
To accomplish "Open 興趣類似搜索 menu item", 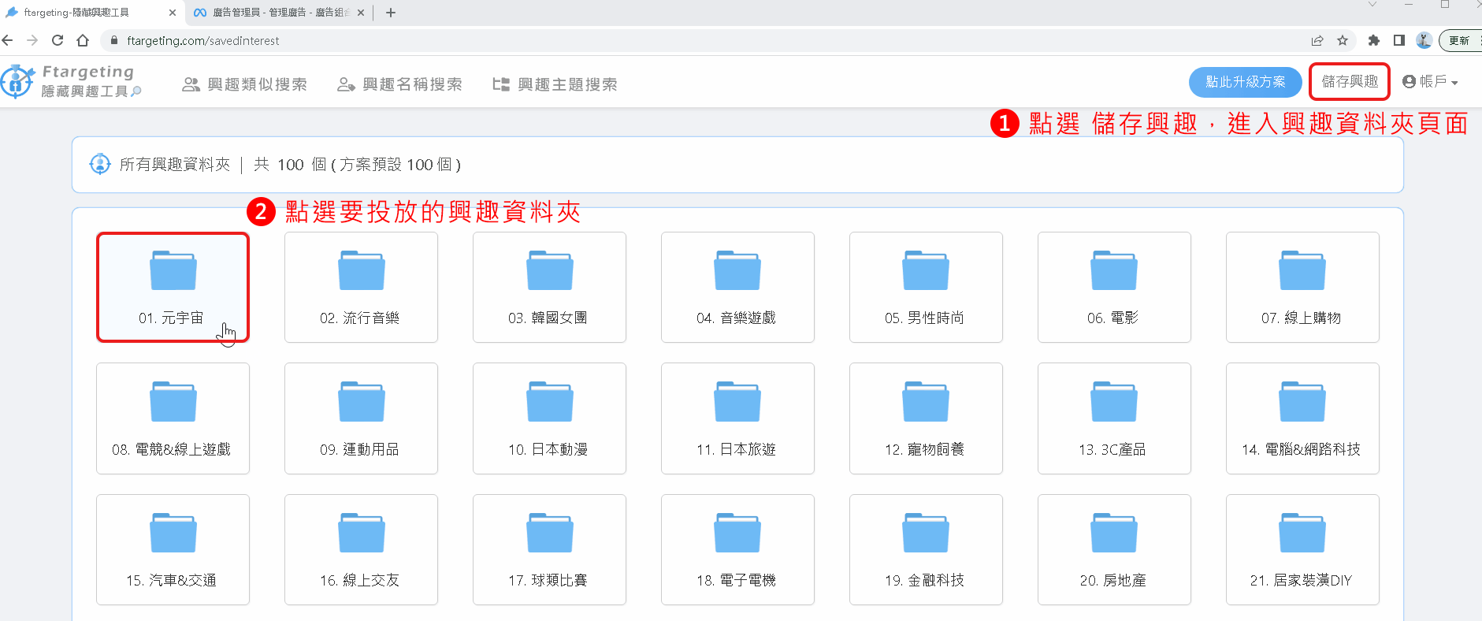I will (x=244, y=84).
